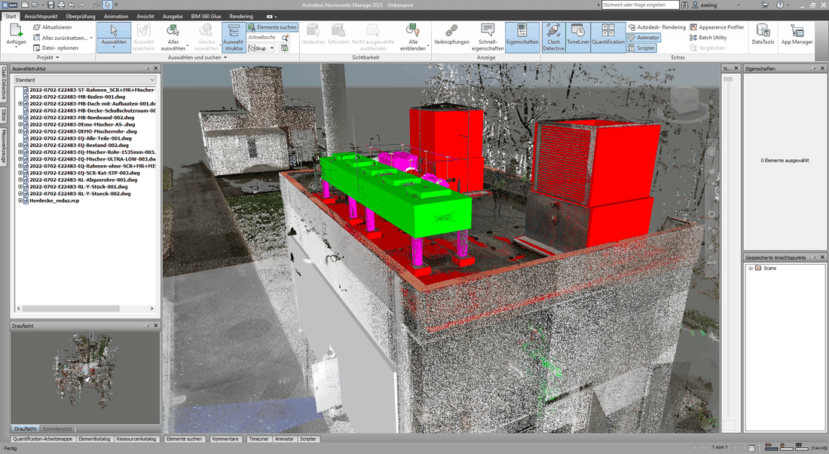Activate the Auswählen selection tool
829x454 pixels.
pyautogui.click(x=114, y=36)
